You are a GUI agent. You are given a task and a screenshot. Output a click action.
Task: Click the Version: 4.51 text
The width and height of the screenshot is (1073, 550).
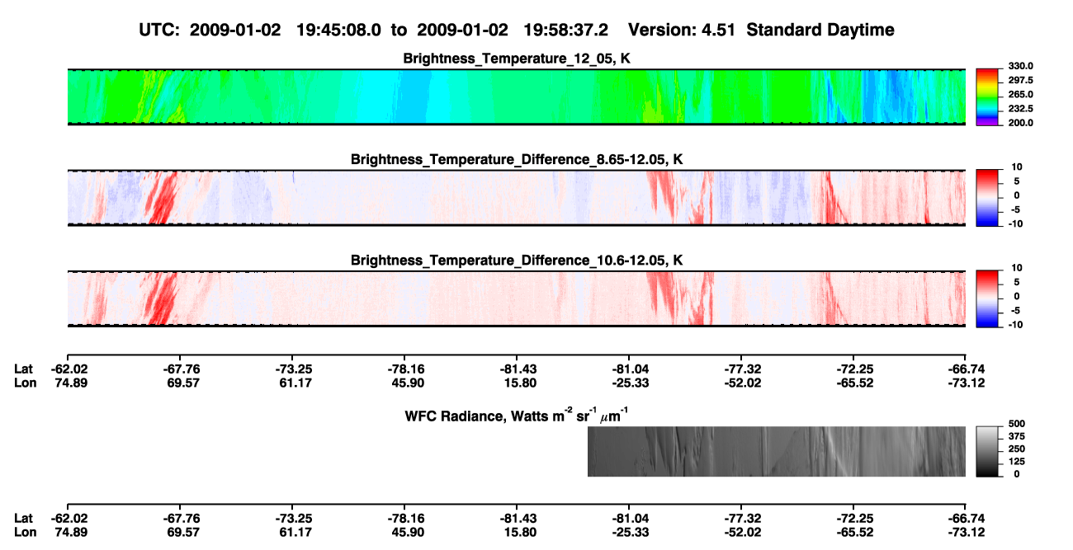point(682,31)
